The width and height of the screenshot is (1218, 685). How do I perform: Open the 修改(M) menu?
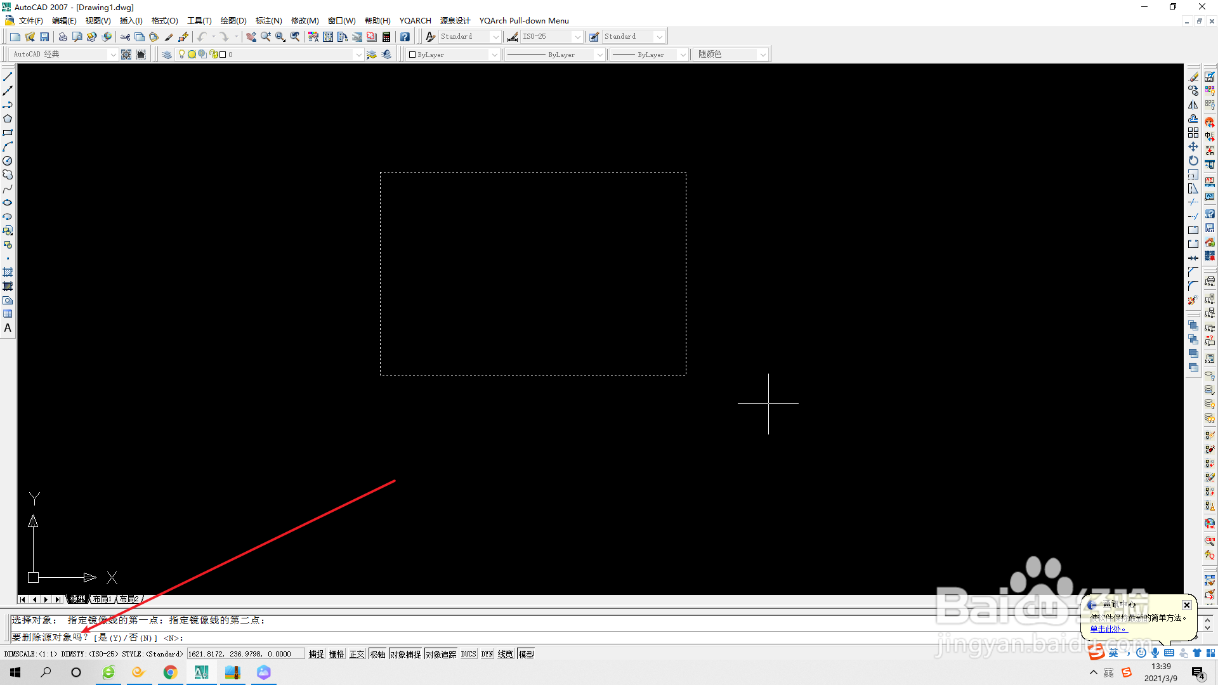click(304, 21)
